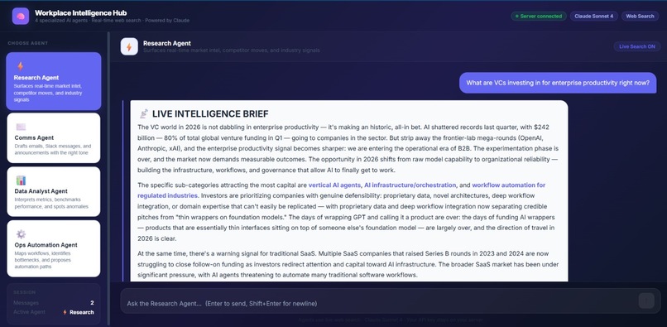The width and height of the screenshot is (667, 327).
Task: Click the lightning icon next to Active Agent Research
Action: tap(65, 312)
